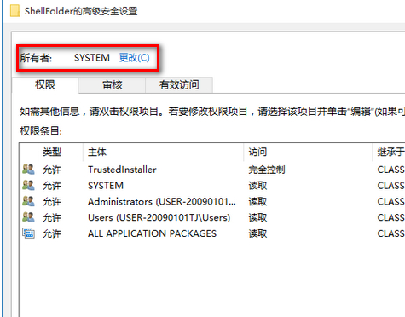Switch to the 权限 tab
Viewport: 405px width, 317px height.
[x=45, y=84]
